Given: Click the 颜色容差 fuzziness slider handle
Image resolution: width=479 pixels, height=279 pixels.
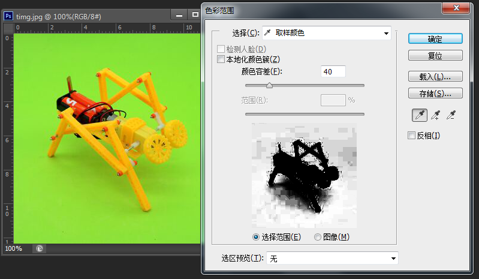Looking at the screenshot, I should coord(269,85).
